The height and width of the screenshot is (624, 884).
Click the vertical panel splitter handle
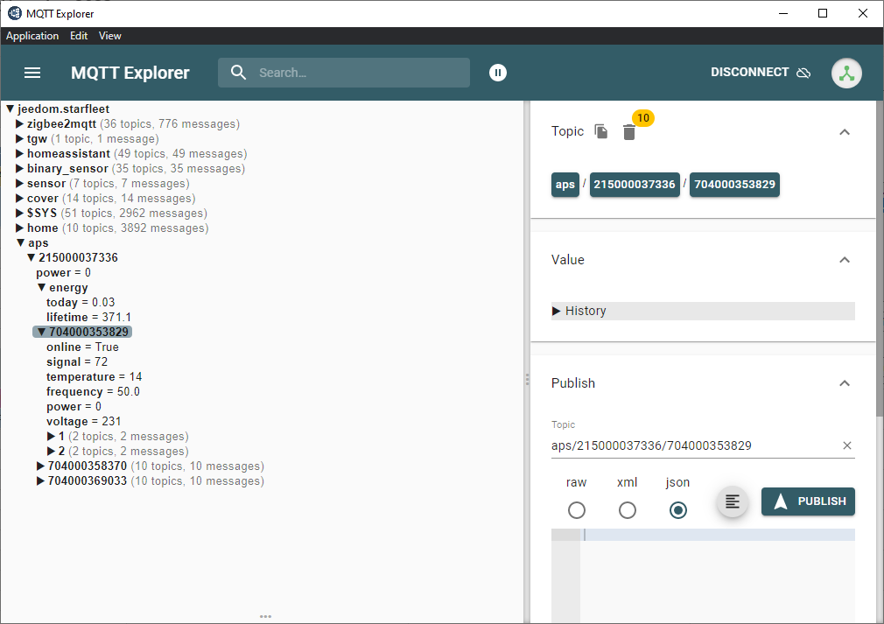click(527, 379)
